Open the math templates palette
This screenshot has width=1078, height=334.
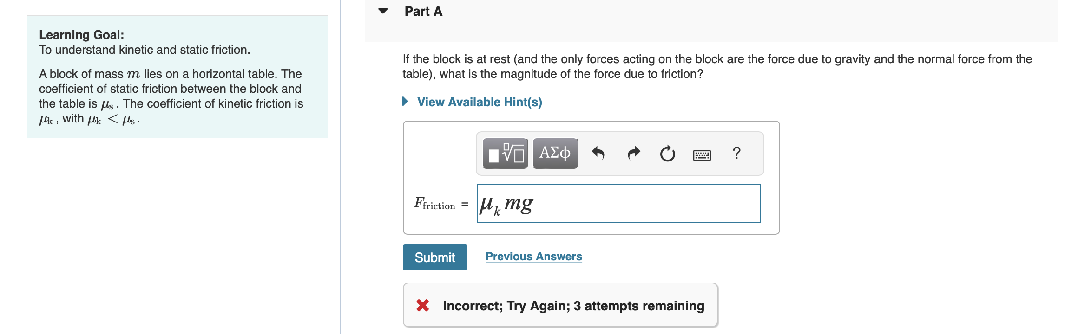pyautogui.click(x=505, y=153)
